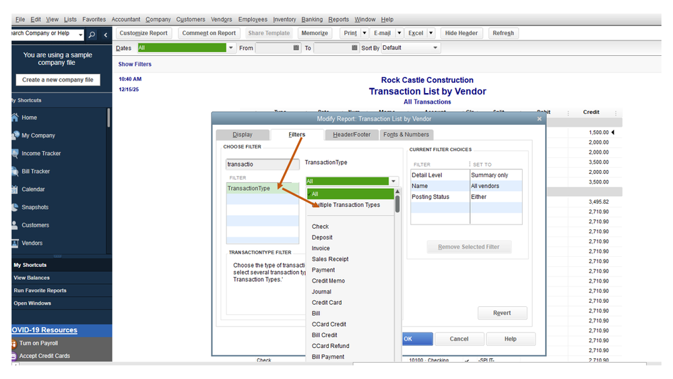Close the Modify Report dialog
The height and width of the screenshot is (379, 673).
coord(540,119)
